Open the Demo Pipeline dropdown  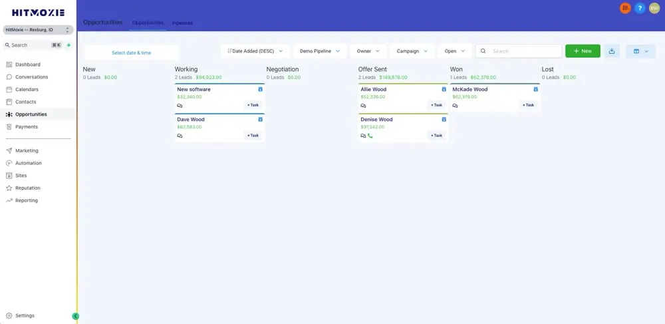(320, 51)
